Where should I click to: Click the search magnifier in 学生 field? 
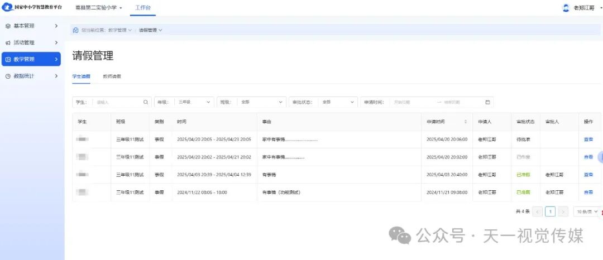145,102
